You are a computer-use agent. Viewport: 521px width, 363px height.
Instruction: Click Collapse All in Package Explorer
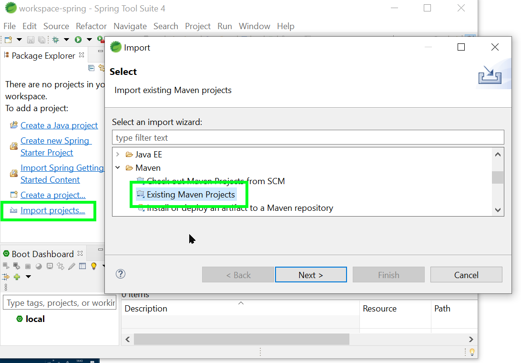pyautogui.click(x=92, y=68)
